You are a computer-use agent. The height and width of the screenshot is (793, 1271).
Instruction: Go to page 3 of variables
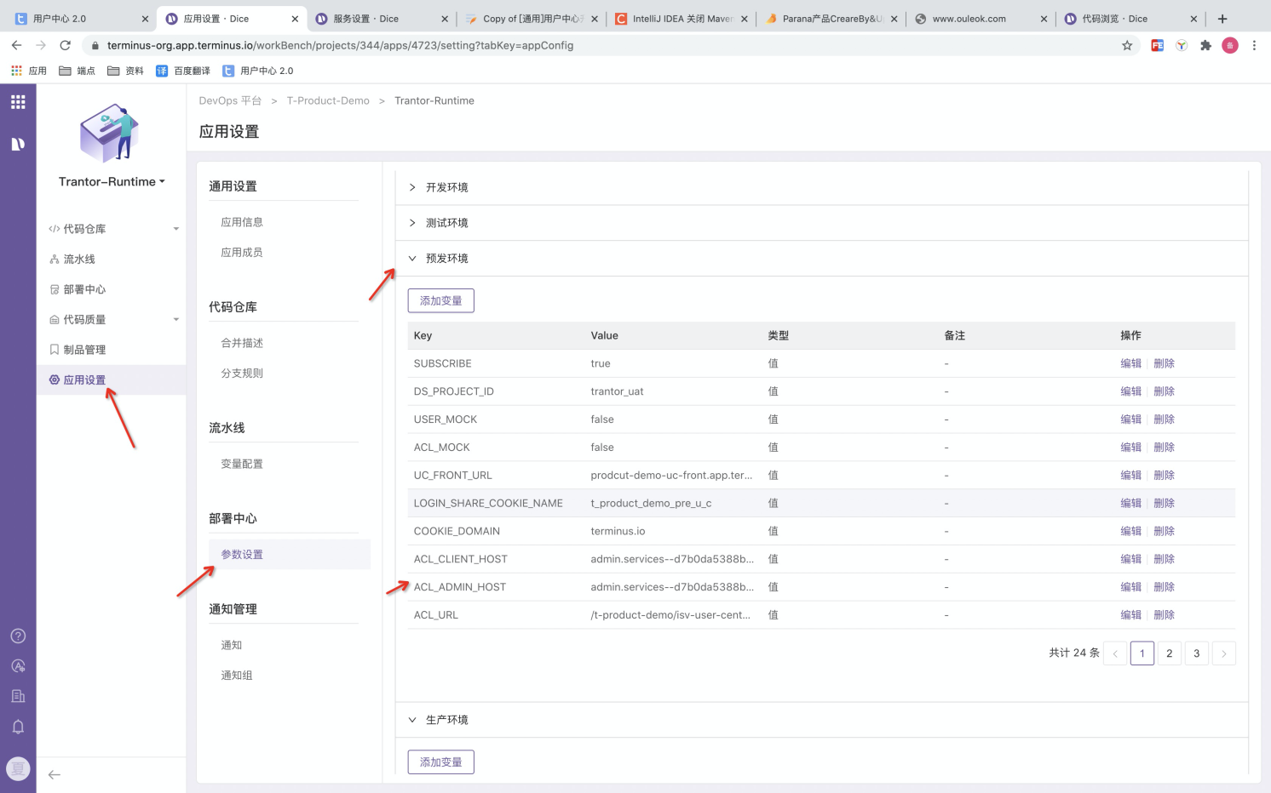coord(1196,653)
